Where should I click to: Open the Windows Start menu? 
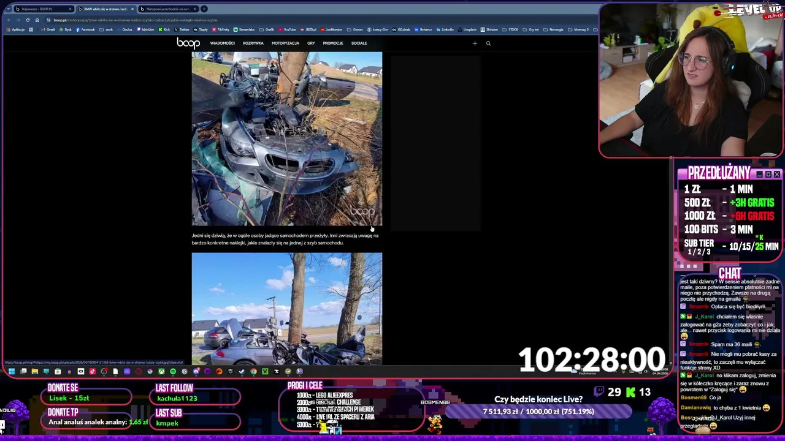(x=11, y=371)
